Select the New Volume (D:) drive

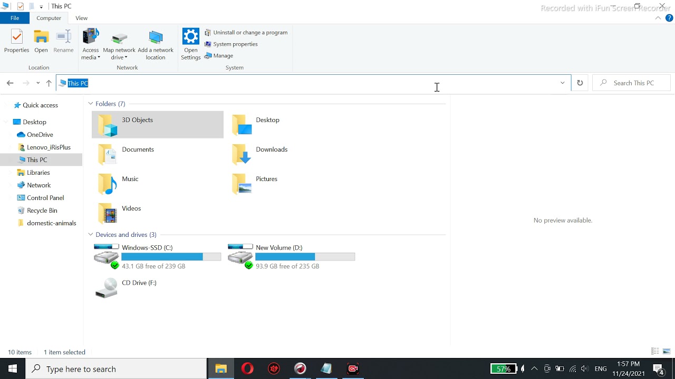[292, 257]
